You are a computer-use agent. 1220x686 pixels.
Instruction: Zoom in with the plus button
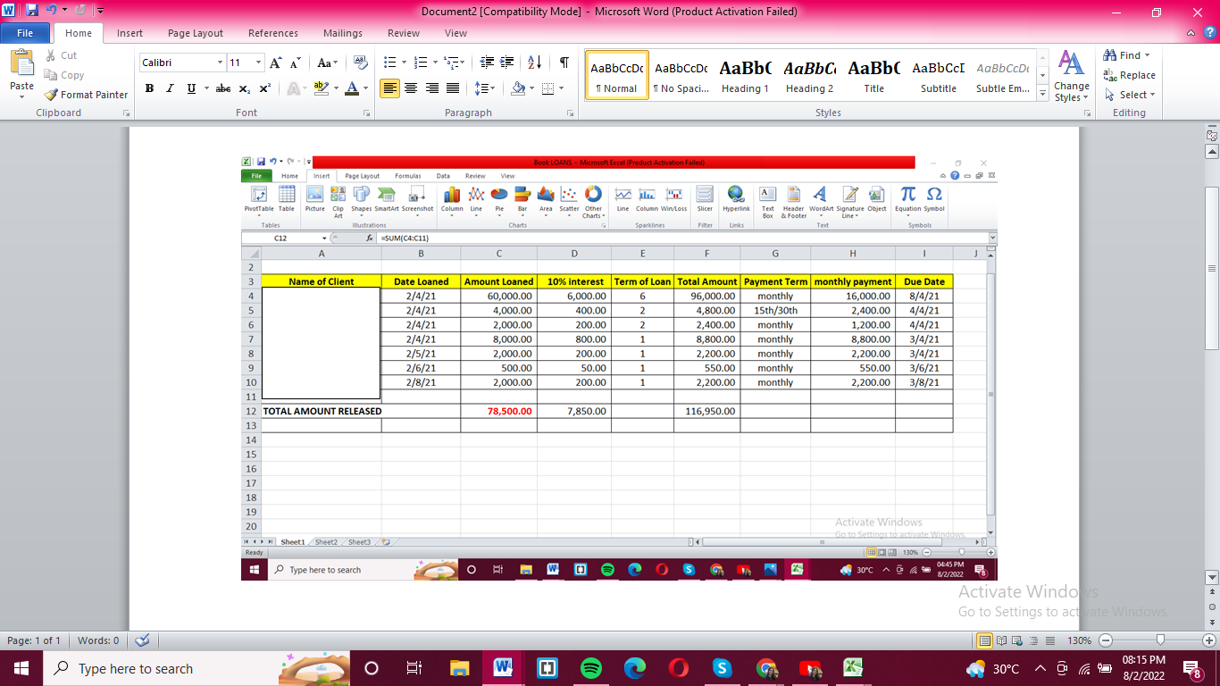pos(1209,640)
